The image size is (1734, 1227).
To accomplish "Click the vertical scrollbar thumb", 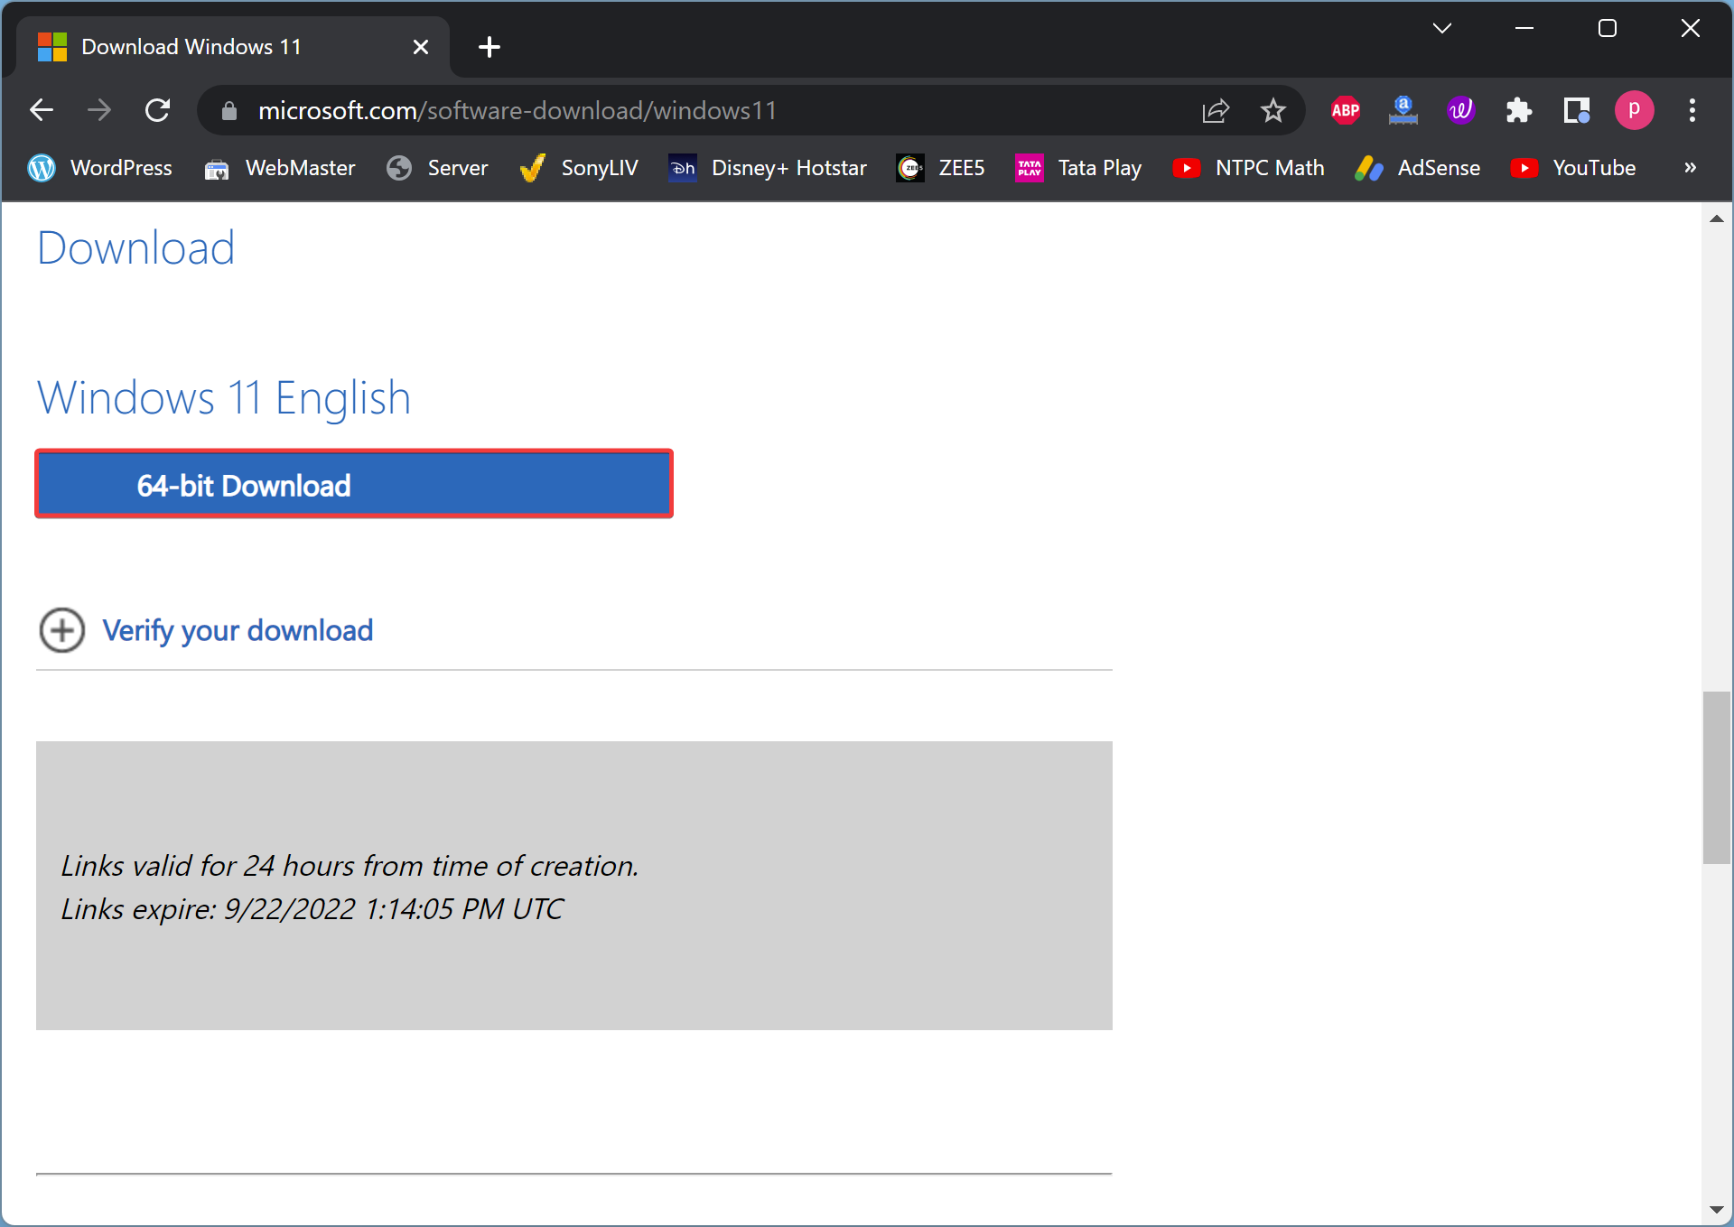I will coord(1717,778).
